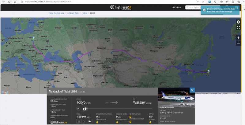Click the LO80 breadcrumb text
The image size is (245, 125).
tap(92, 13)
